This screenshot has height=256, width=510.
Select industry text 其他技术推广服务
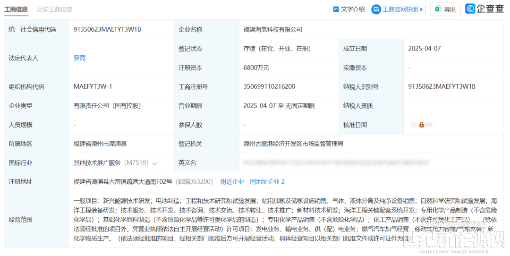point(97,162)
